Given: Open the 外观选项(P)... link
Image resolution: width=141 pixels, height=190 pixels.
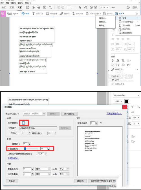Looking at the screenshot, I should [x=14, y=158].
